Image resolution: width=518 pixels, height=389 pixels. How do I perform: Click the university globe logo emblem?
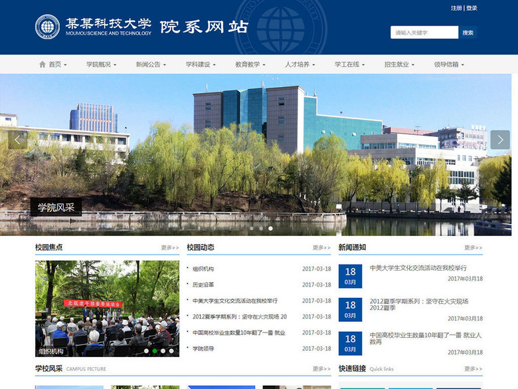(x=48, y=27)
